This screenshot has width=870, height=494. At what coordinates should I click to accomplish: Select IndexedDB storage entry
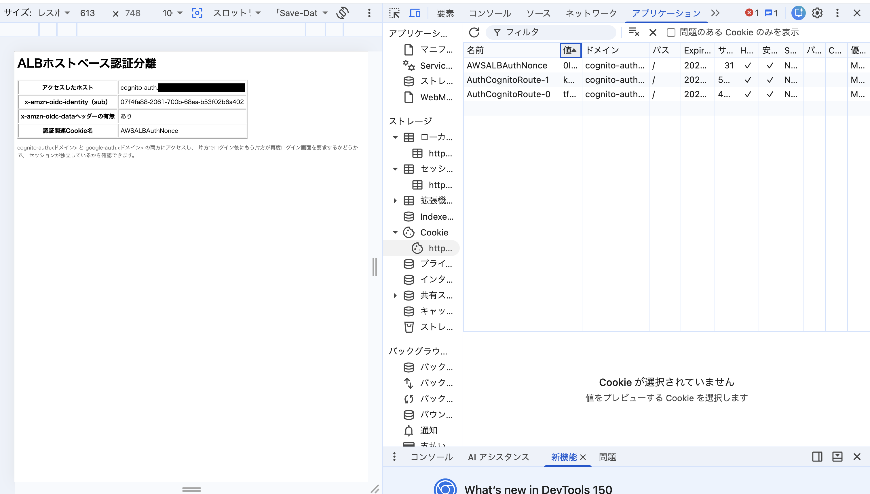(x=429, y=217)
